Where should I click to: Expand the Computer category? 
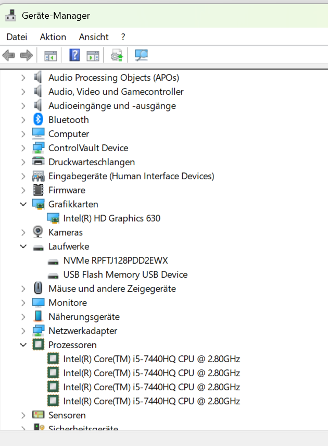[23, 134]
